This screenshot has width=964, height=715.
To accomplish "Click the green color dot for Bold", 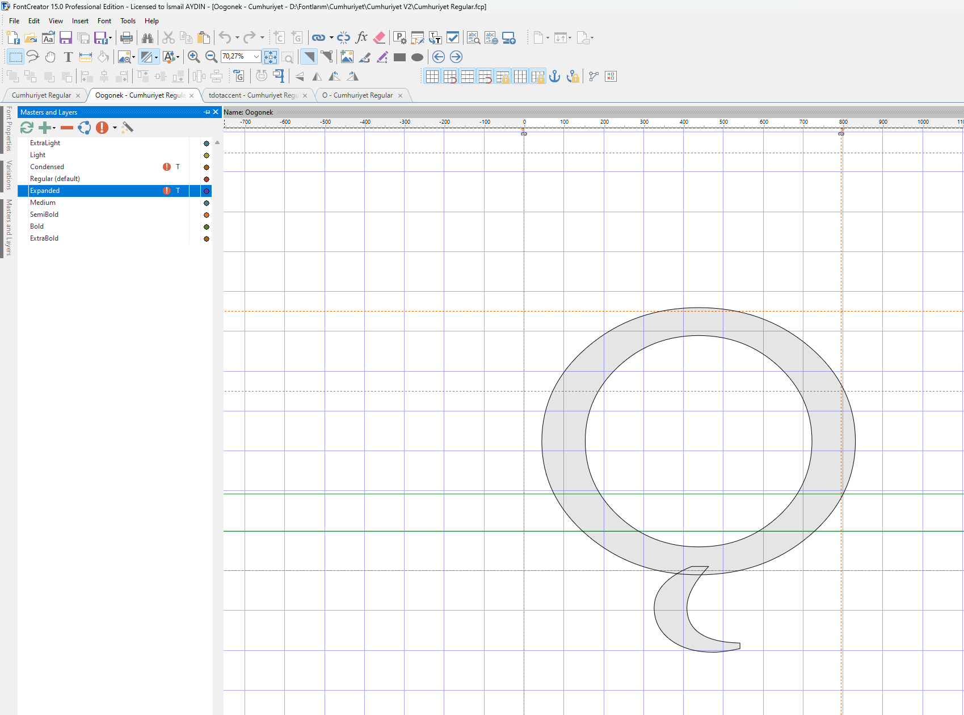I will pos(207,227).
